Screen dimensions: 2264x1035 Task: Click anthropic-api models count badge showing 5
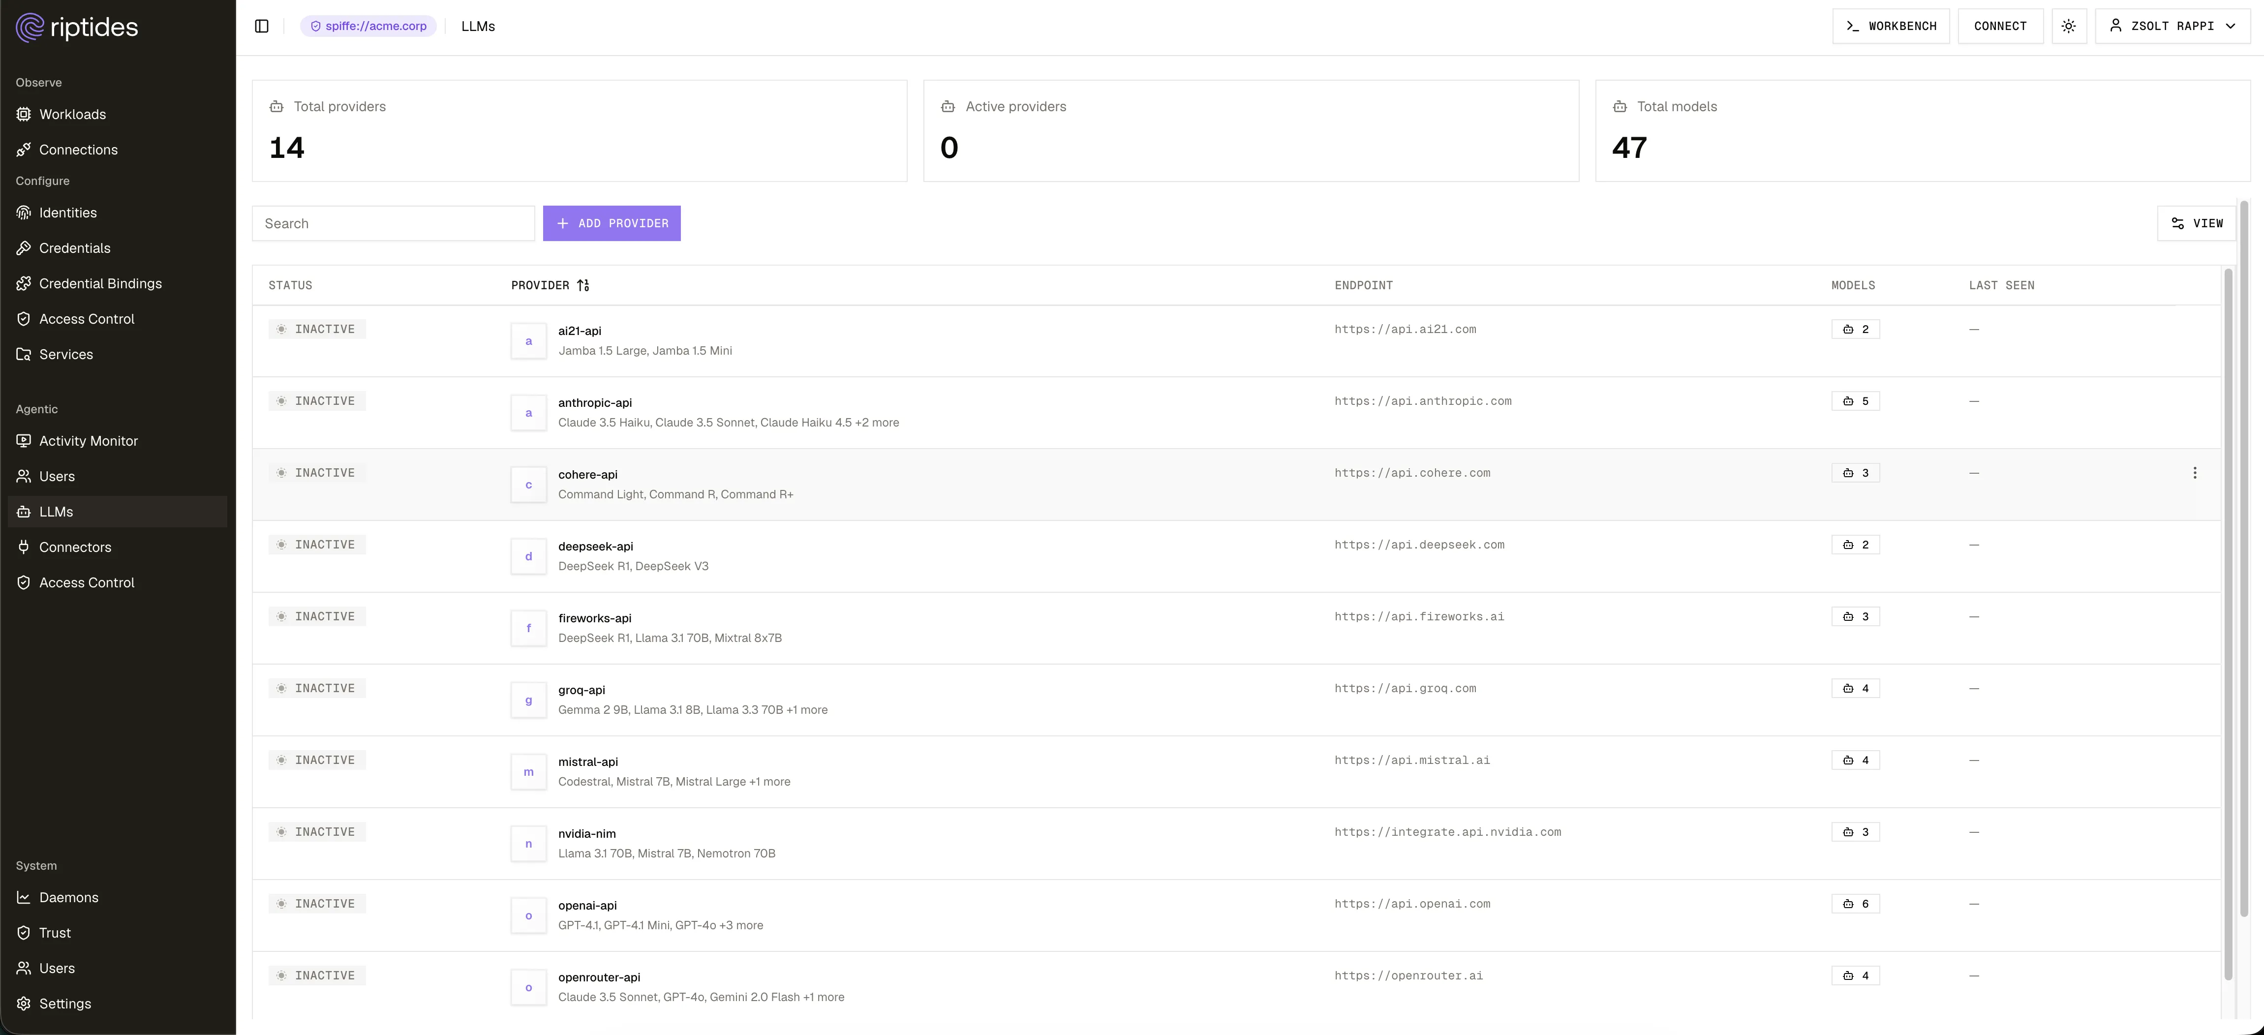point(1855,401)
